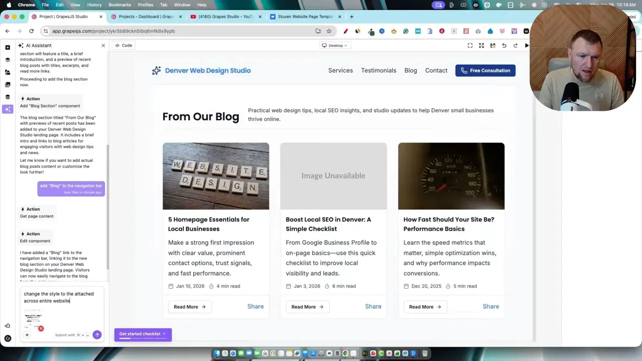Switch to the Stuxen Website Page Template tab
The image size is (642, 361).
(x=305, y=17)
